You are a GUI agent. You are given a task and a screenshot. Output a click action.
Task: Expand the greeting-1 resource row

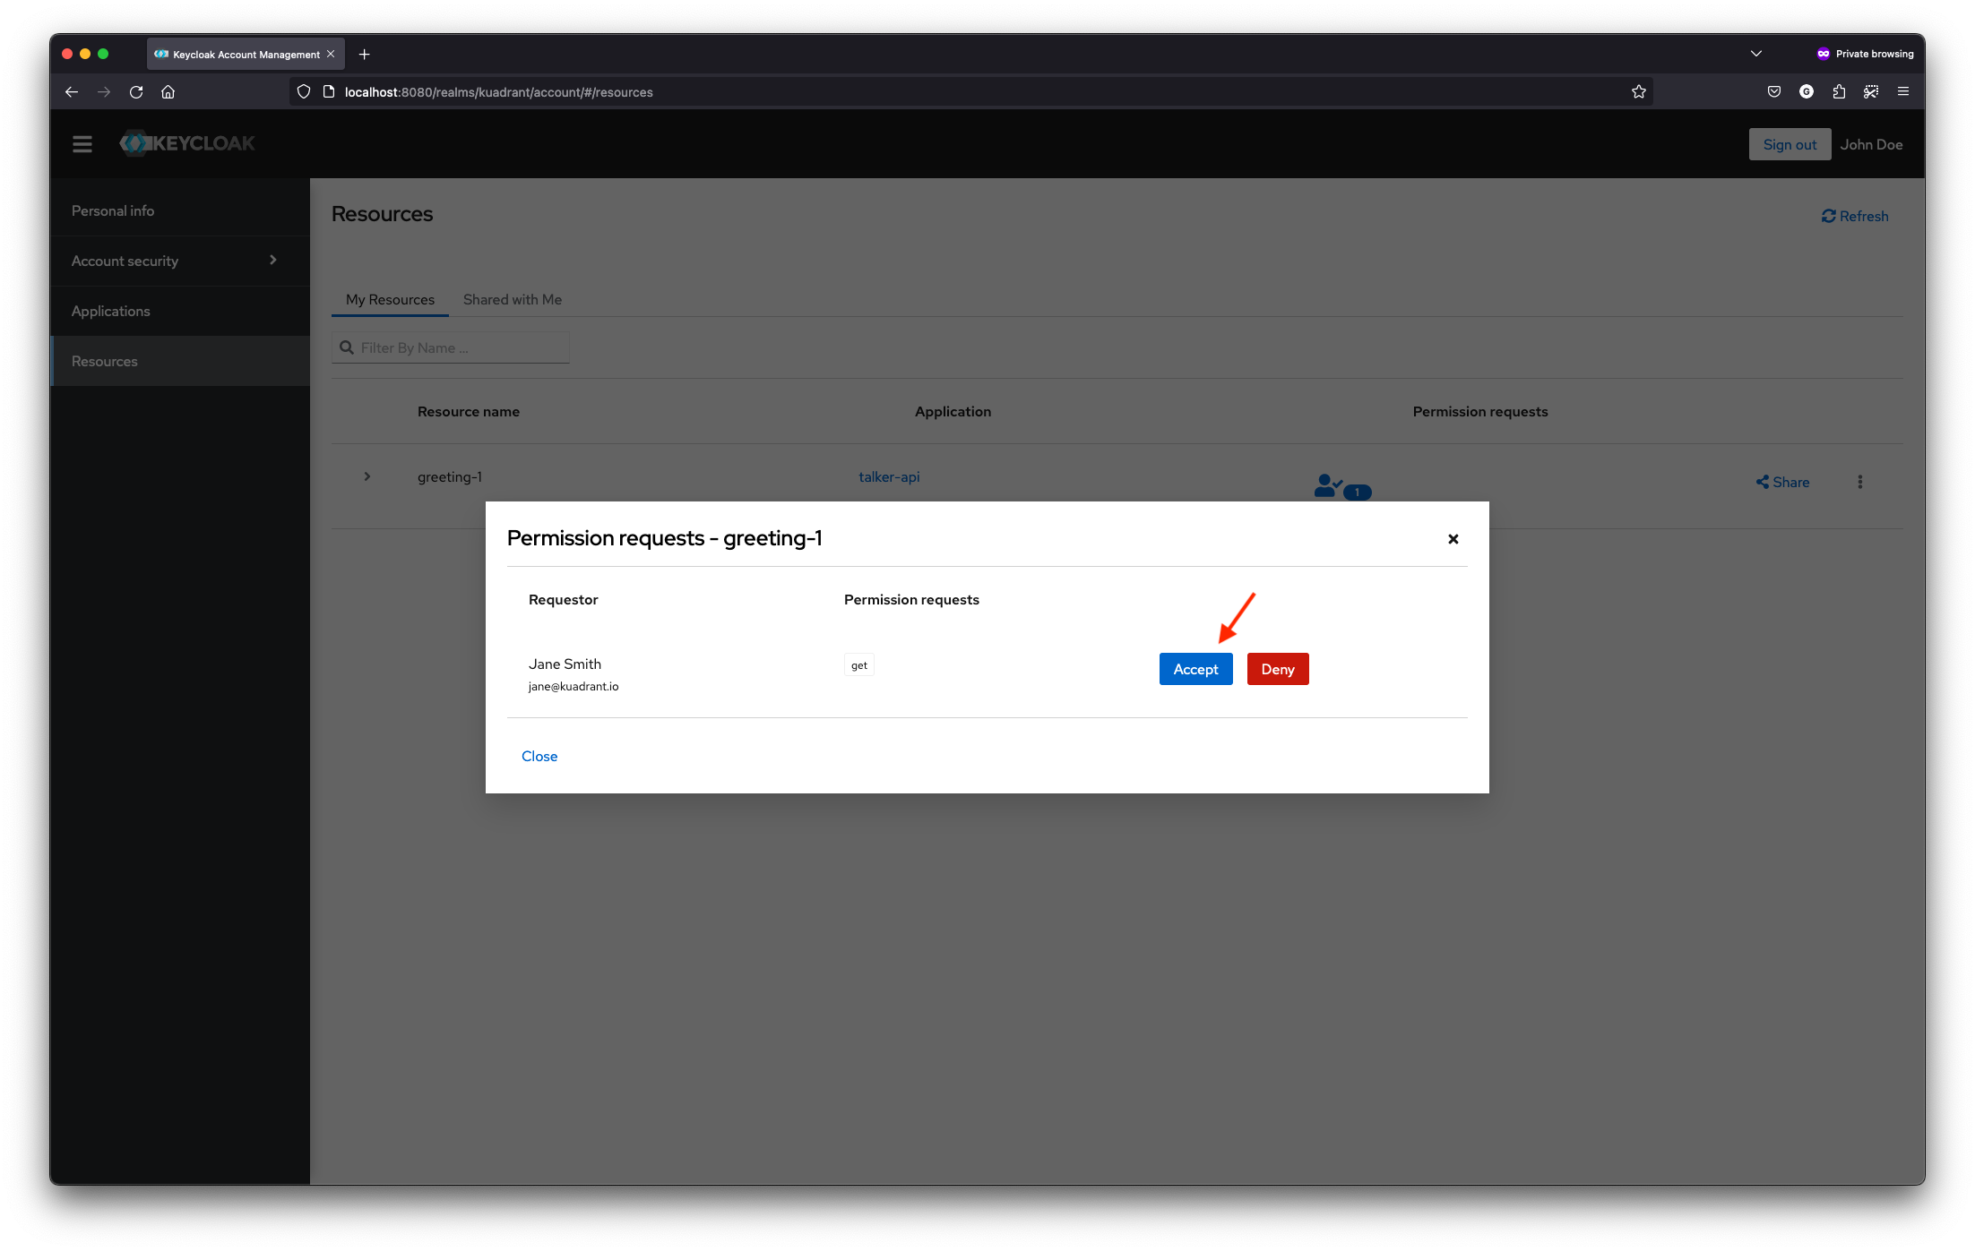click(367, 476)
